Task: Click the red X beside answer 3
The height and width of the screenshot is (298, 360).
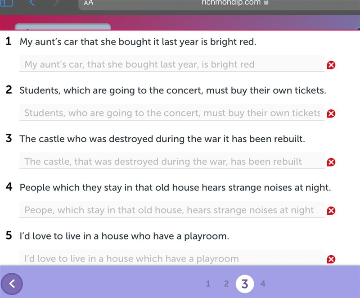Action: (x=331, y=162)
